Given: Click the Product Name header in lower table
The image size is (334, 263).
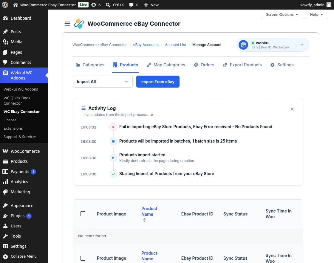Looking at the screenshot, I should pos(149,256).
